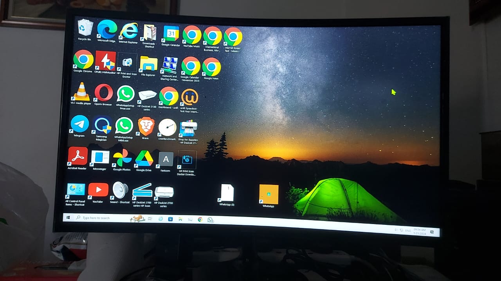Select the Dashboard - unifi shortcut

tap(169, 98)
